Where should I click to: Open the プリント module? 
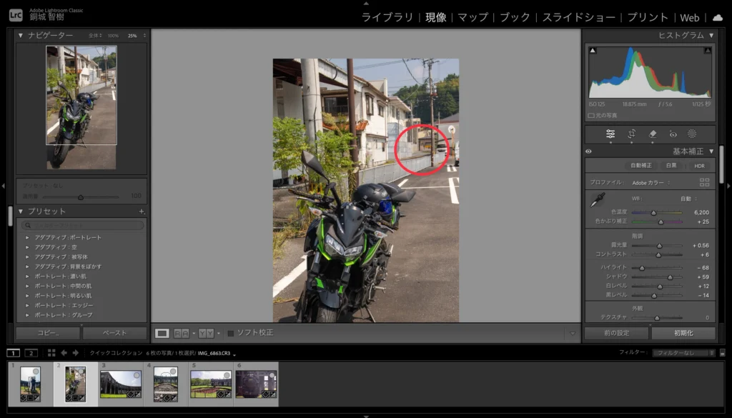[648, 17]
